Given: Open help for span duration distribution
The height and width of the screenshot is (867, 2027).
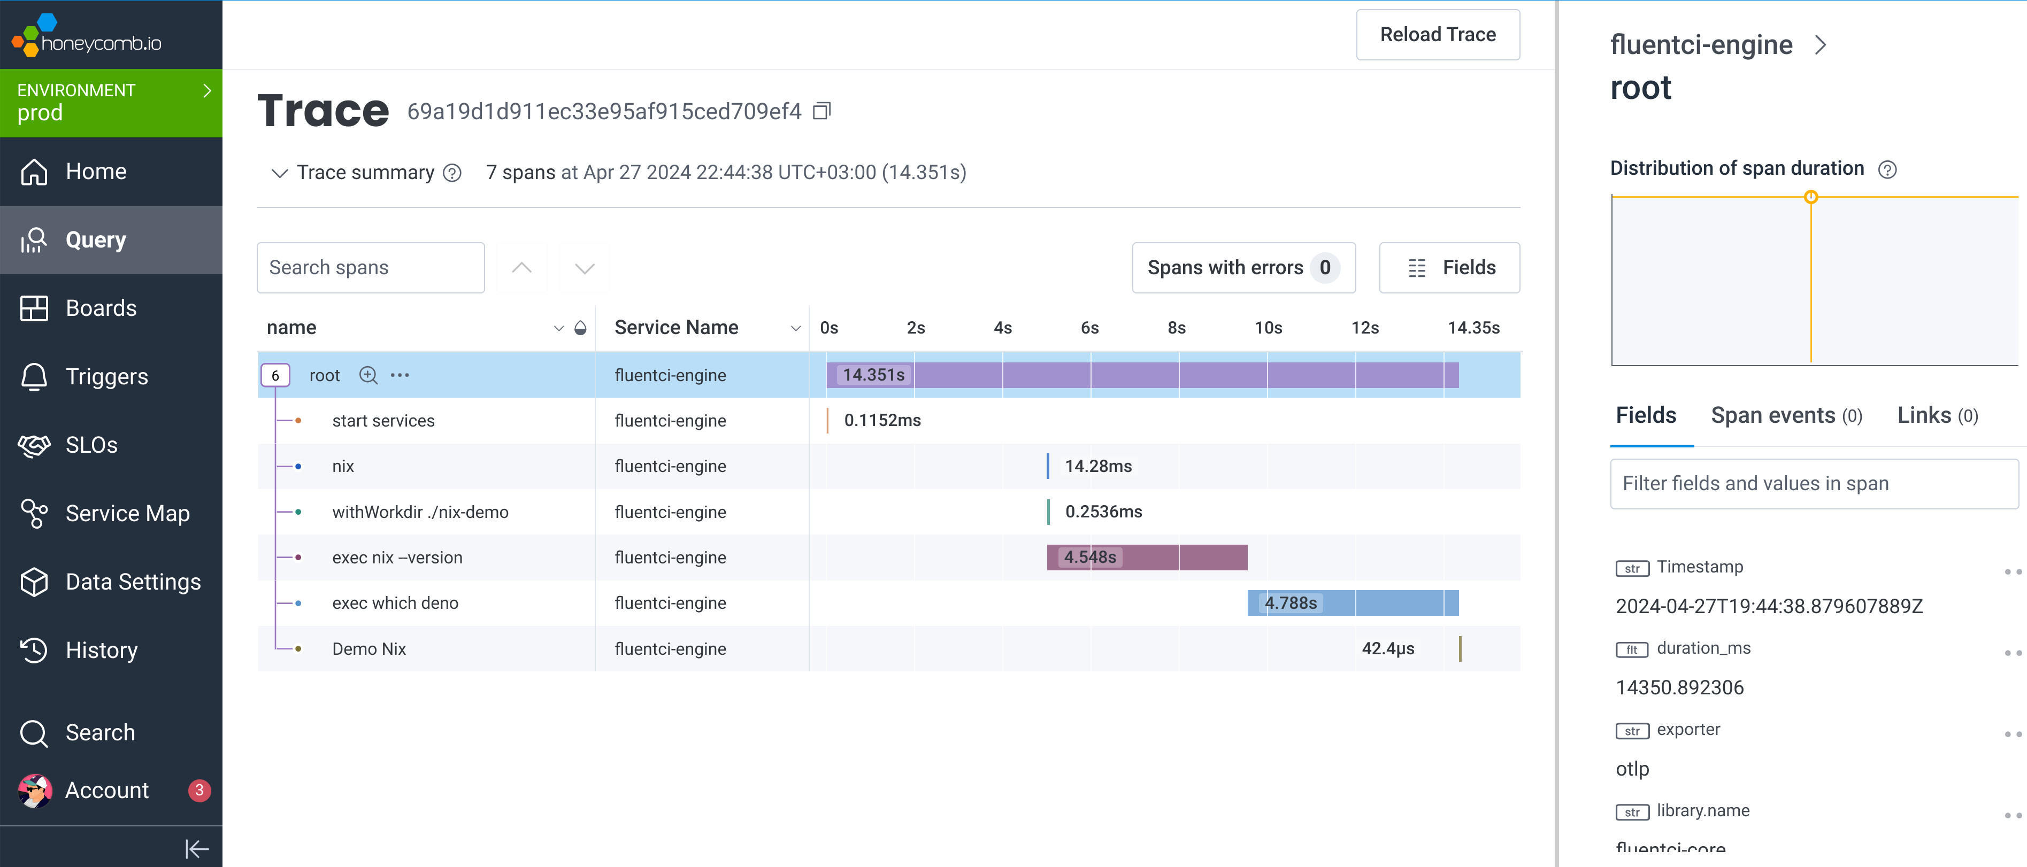Looking at the screenshot, I should point(1887,169).
